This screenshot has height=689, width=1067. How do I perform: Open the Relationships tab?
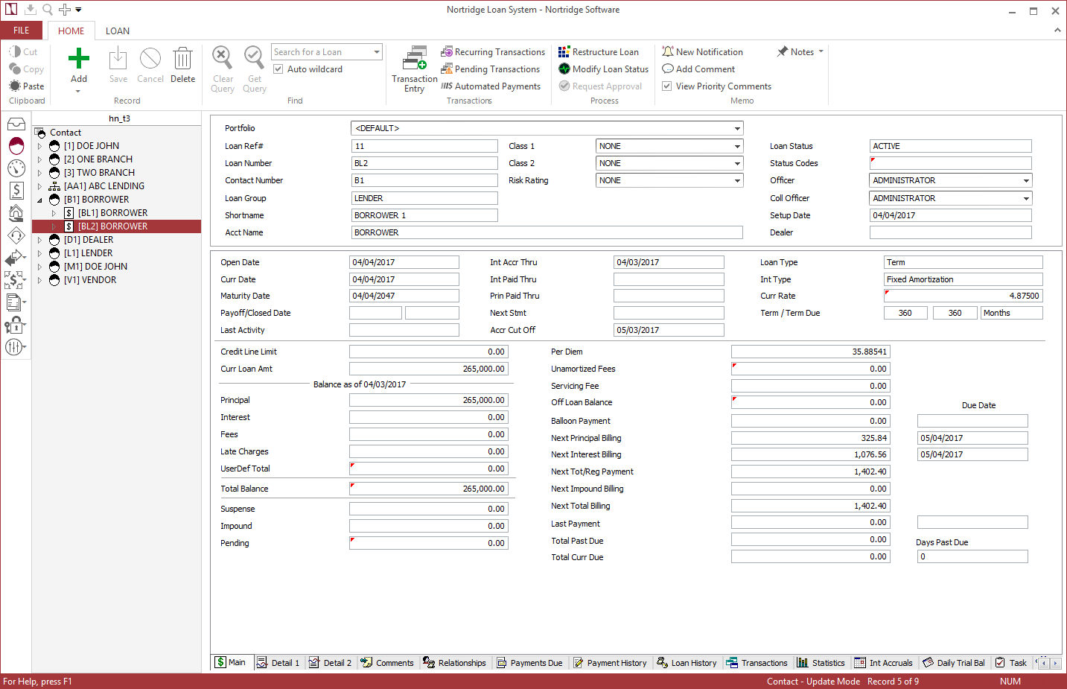click(x=454, y=663)
